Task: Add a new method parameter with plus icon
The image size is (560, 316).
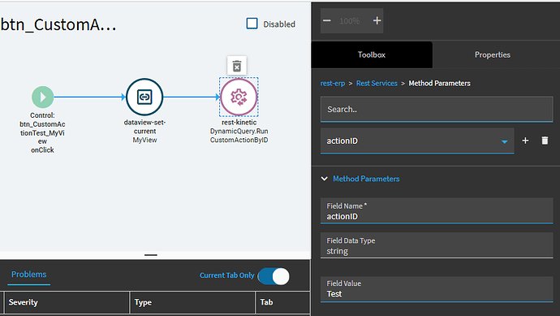Action: pos(525,141)
